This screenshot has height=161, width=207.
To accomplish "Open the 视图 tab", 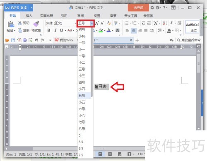I will [97, 16].
